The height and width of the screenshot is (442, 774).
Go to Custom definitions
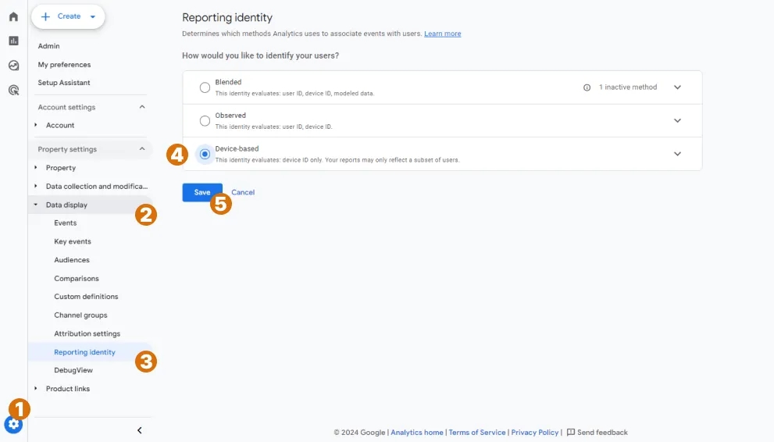pos(86,297)
